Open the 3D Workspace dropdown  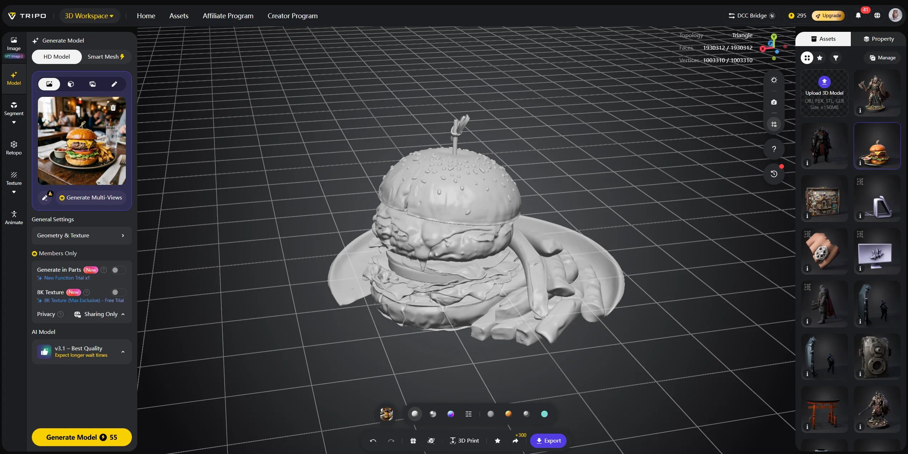[x=89, y=16]
